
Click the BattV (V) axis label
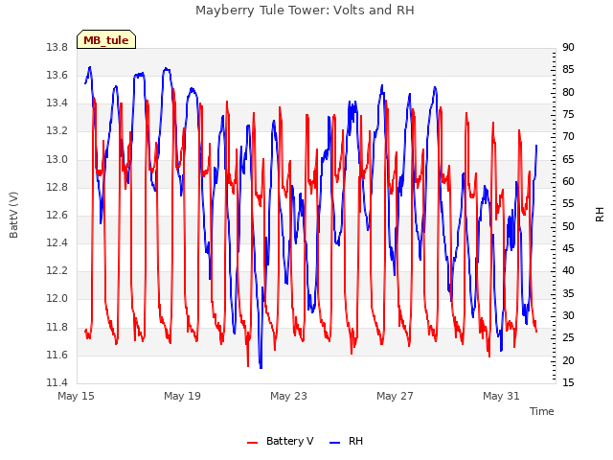coord(13,215)
